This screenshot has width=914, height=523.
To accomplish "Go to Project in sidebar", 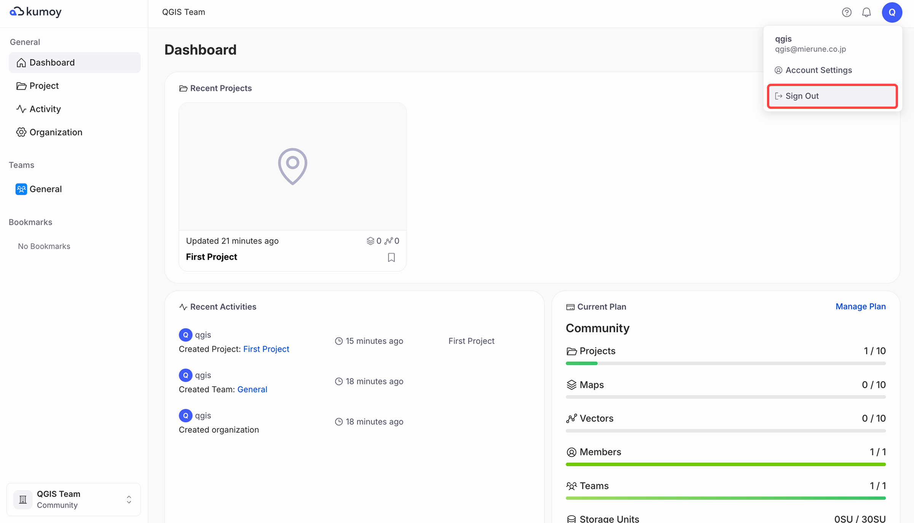I will pyautogui.click(x=44, y=86).
